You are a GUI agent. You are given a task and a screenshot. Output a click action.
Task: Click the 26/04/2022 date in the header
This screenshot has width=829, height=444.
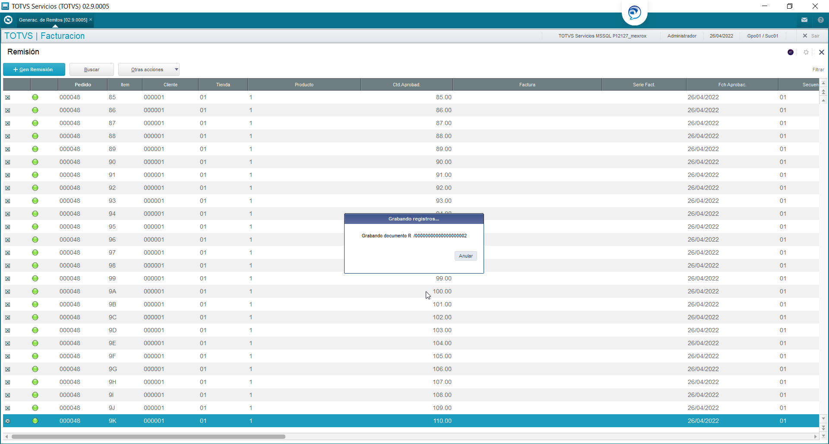click(x=721, y=36)
